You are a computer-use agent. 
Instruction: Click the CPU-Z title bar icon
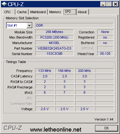4,4
